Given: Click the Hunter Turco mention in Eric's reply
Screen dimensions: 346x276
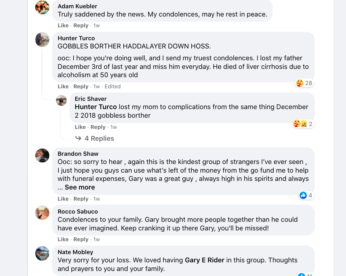Looking at the screenshot, I should [x=96, y=107].
